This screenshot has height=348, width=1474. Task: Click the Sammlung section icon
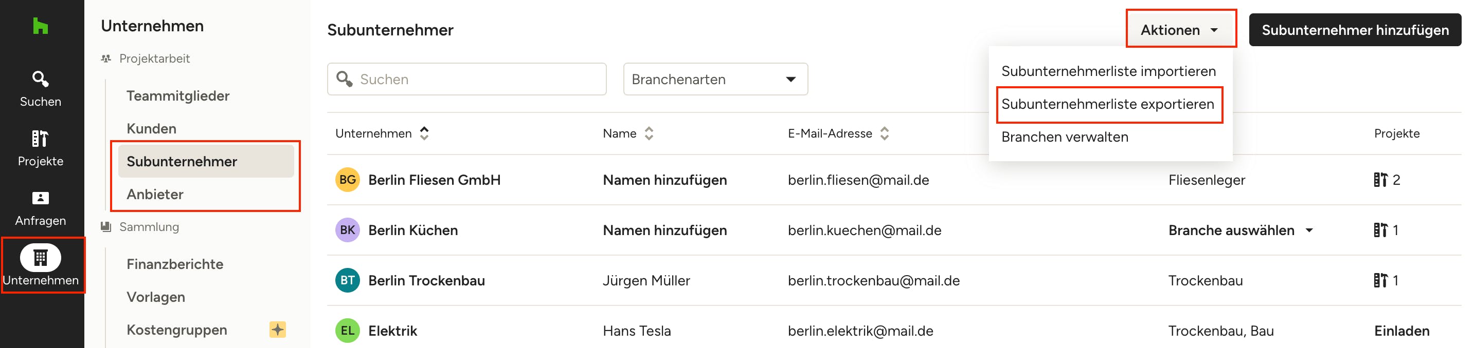coord(106,227)
